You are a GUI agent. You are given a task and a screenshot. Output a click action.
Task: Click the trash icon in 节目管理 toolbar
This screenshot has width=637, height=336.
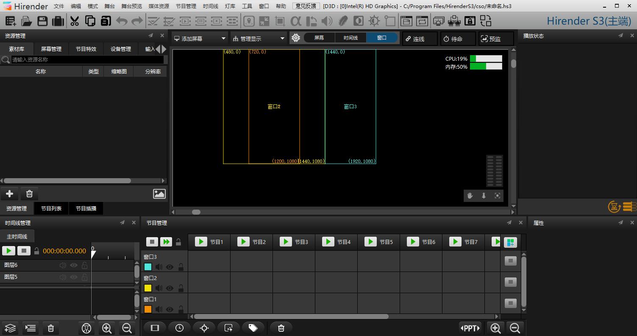coord(281,328)
